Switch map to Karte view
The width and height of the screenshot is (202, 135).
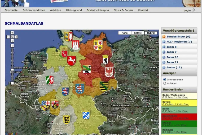click(x=125, y=33)
